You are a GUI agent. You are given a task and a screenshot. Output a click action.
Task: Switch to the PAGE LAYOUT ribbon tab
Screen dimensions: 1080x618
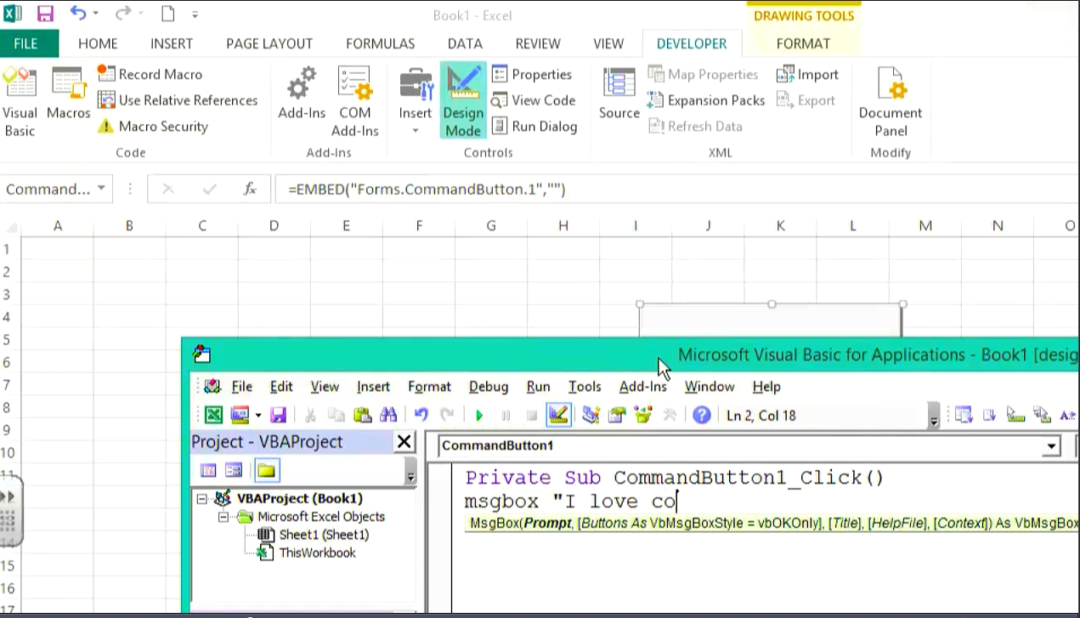269,43
